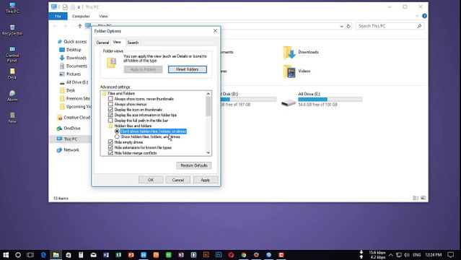Viewport: 461px width, 260px height.
Task: Open the Windows Start menu
Action: [x=6, y=255]
